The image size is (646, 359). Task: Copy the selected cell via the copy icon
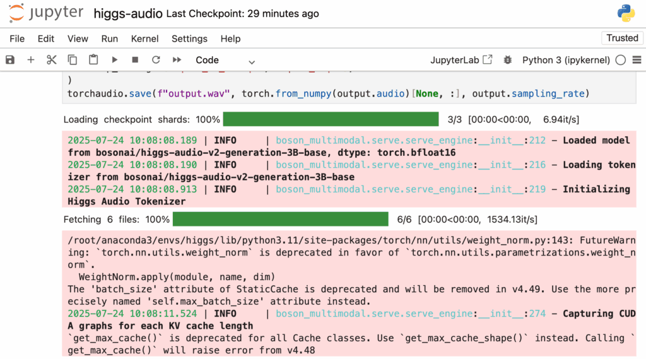73,60
